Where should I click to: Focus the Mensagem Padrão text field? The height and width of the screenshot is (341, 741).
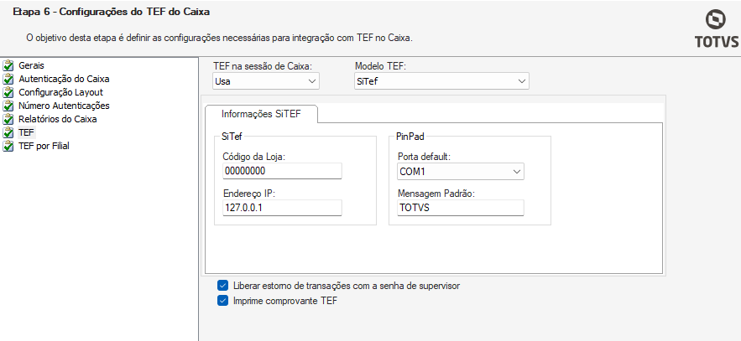pos(461,208)
